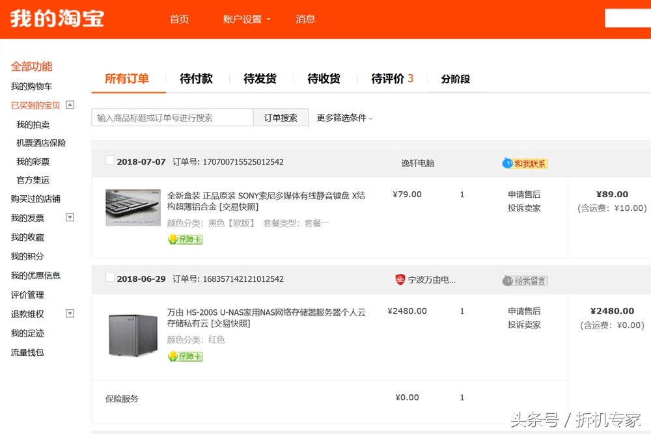The width and height of the screenshot is (651, 434).
Task: Click 投诉卖家 for the NAS order
Action: [524, 325]
